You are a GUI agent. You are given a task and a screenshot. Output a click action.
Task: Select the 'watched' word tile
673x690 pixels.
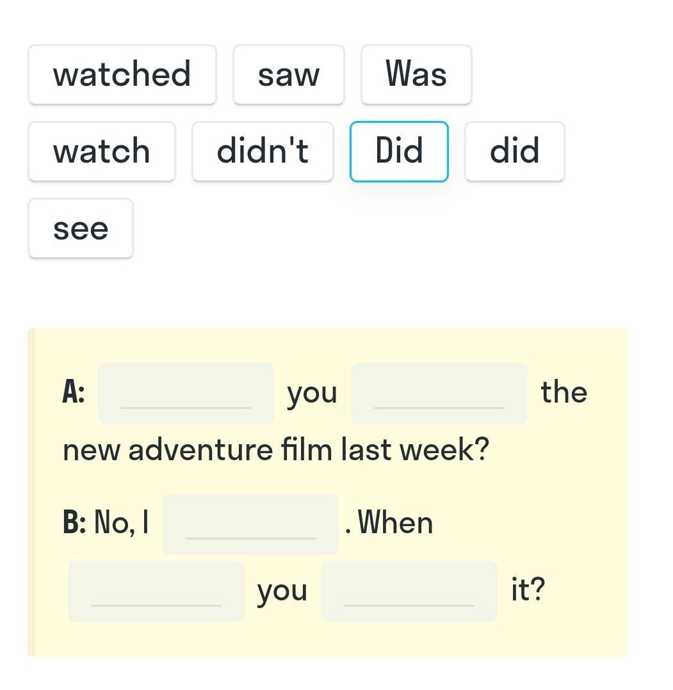[122, 74]
